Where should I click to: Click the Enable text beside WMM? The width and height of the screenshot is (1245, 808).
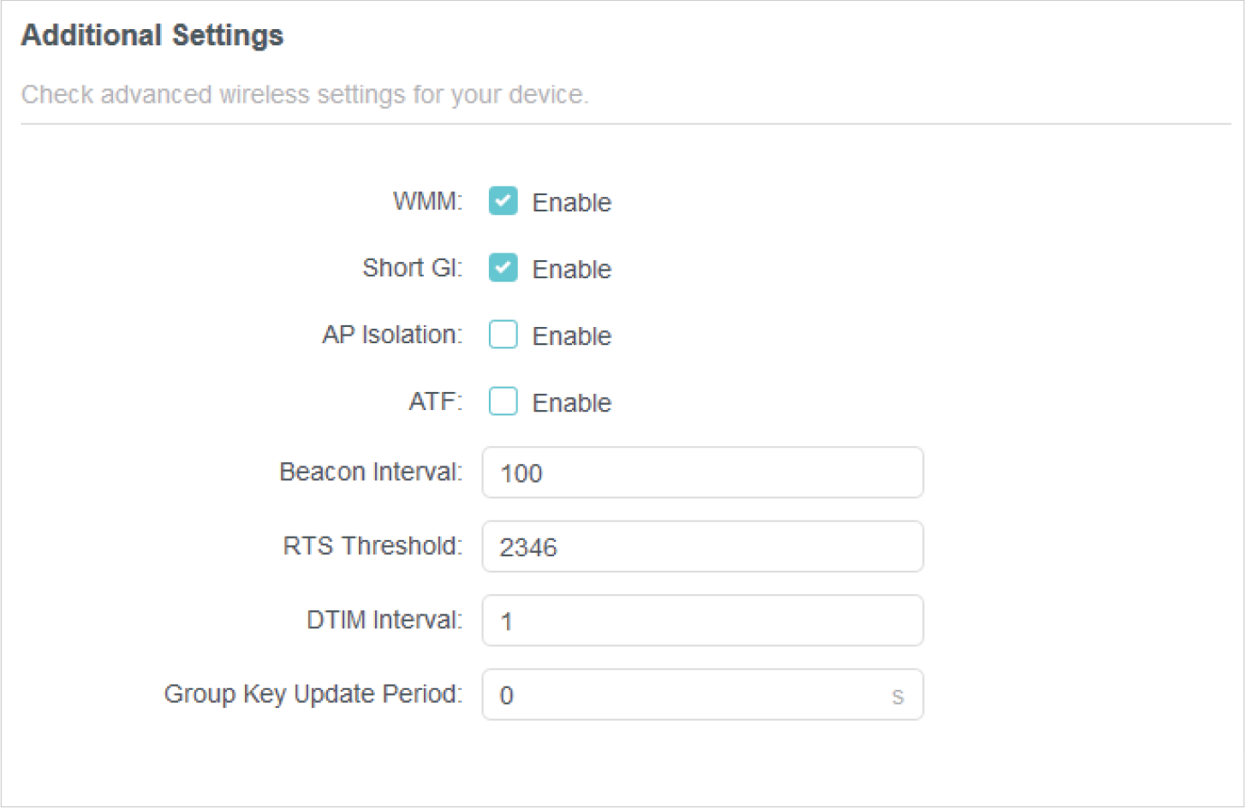coord(571,203)
